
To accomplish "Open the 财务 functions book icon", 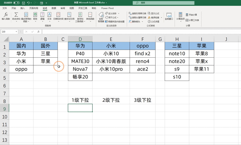I will click(x=35, y=15).
